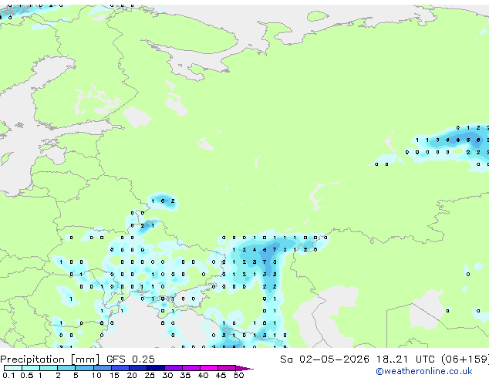
Task: Click legend swatch between 40 and 45
Action: [x=208, y=368]
